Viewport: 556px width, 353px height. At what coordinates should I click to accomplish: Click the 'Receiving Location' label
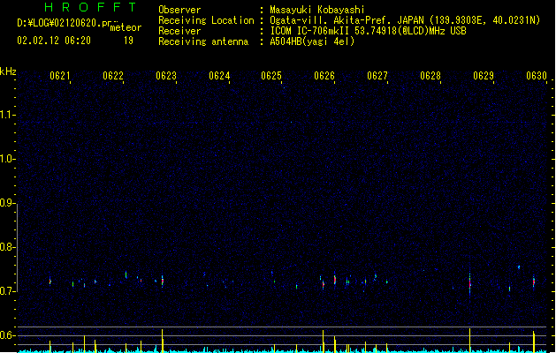pos(206,20)
